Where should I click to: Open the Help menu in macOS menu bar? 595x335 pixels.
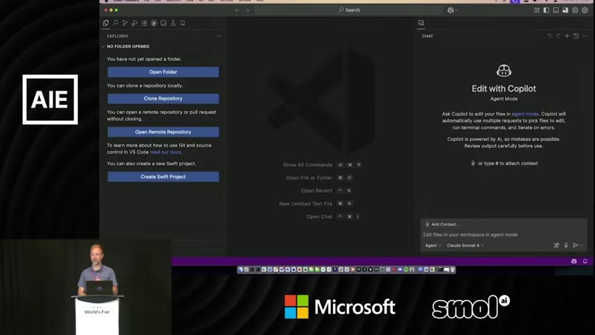coord(260,1)
